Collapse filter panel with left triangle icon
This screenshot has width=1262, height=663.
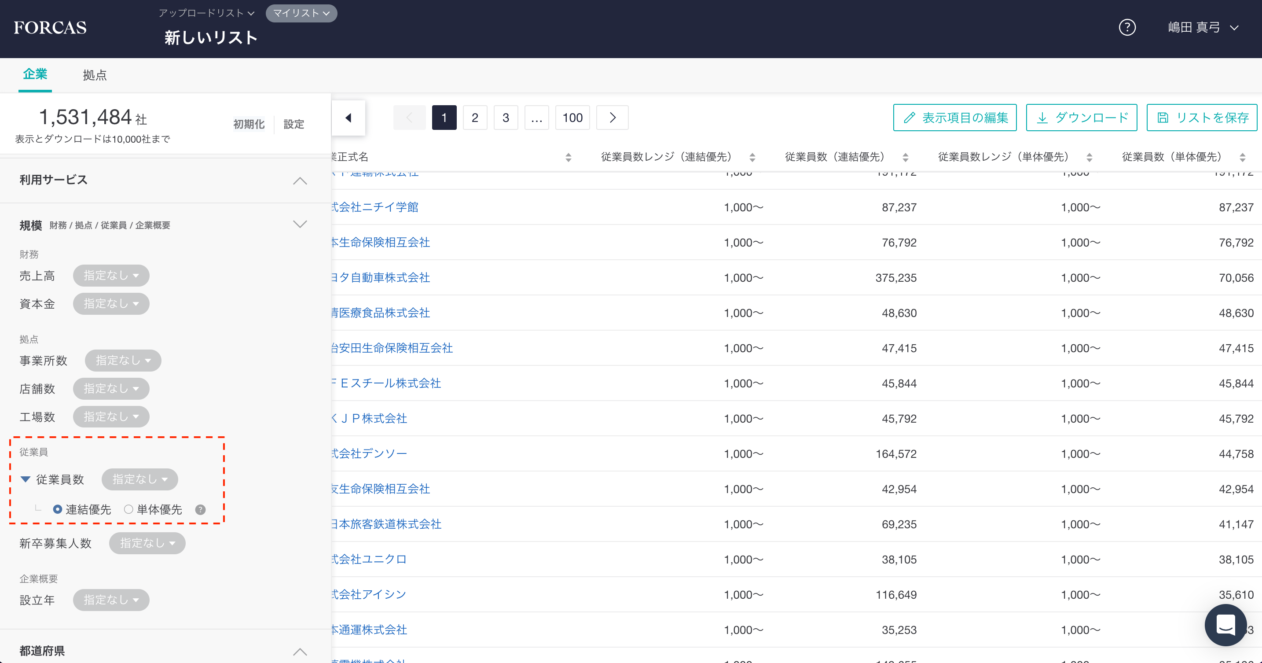pos(349,118)
